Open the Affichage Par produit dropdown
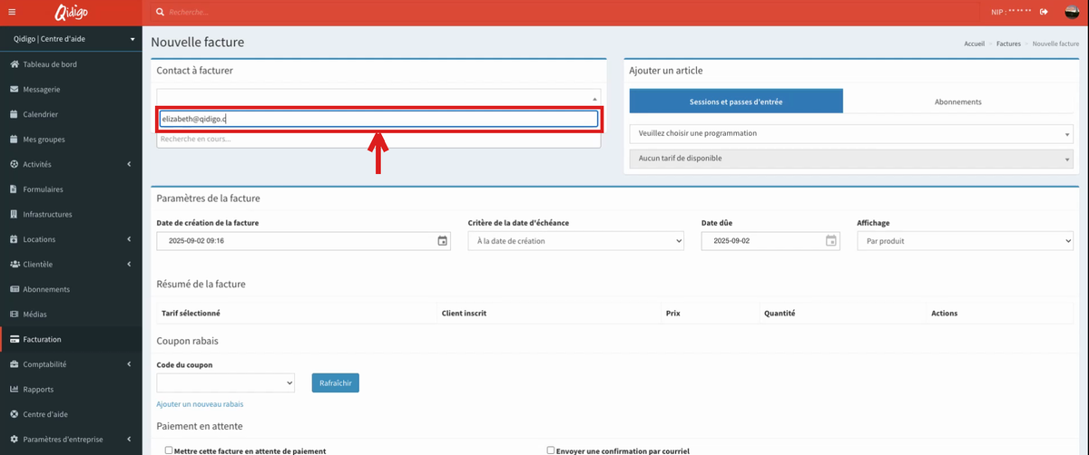 (x=965, y=241)
